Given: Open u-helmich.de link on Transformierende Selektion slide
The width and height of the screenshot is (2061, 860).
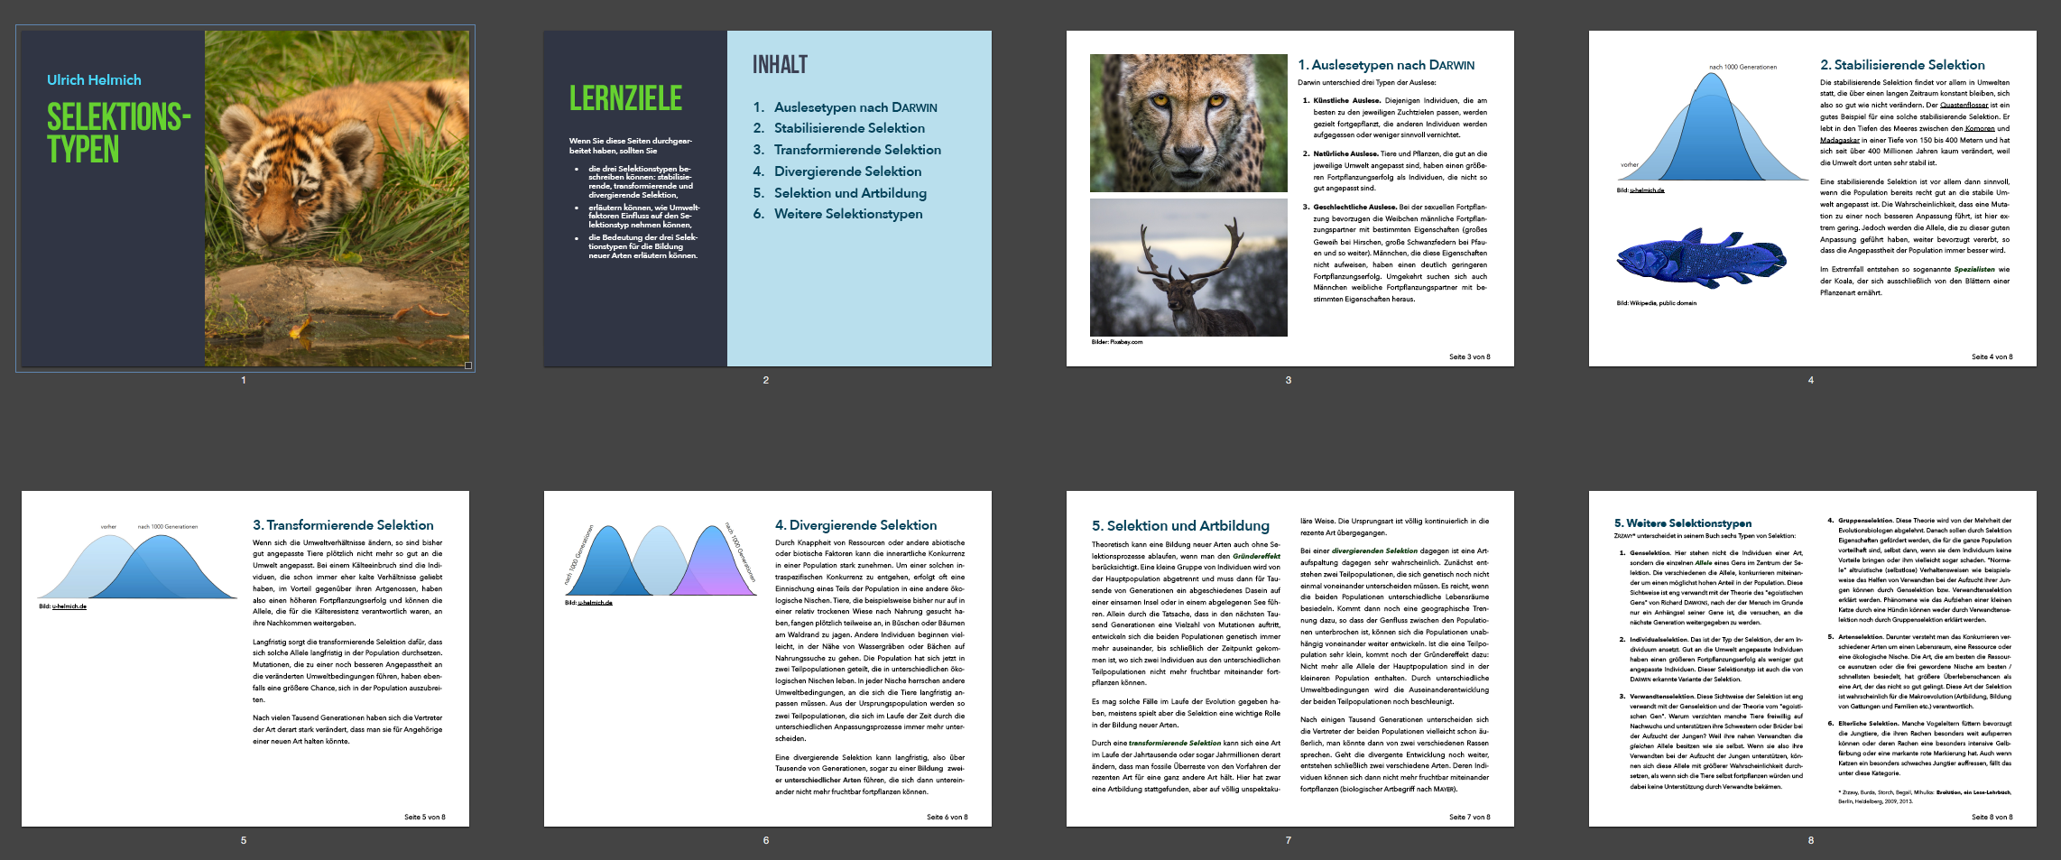Looking at the screenshot, I should (x=69, y=606).
